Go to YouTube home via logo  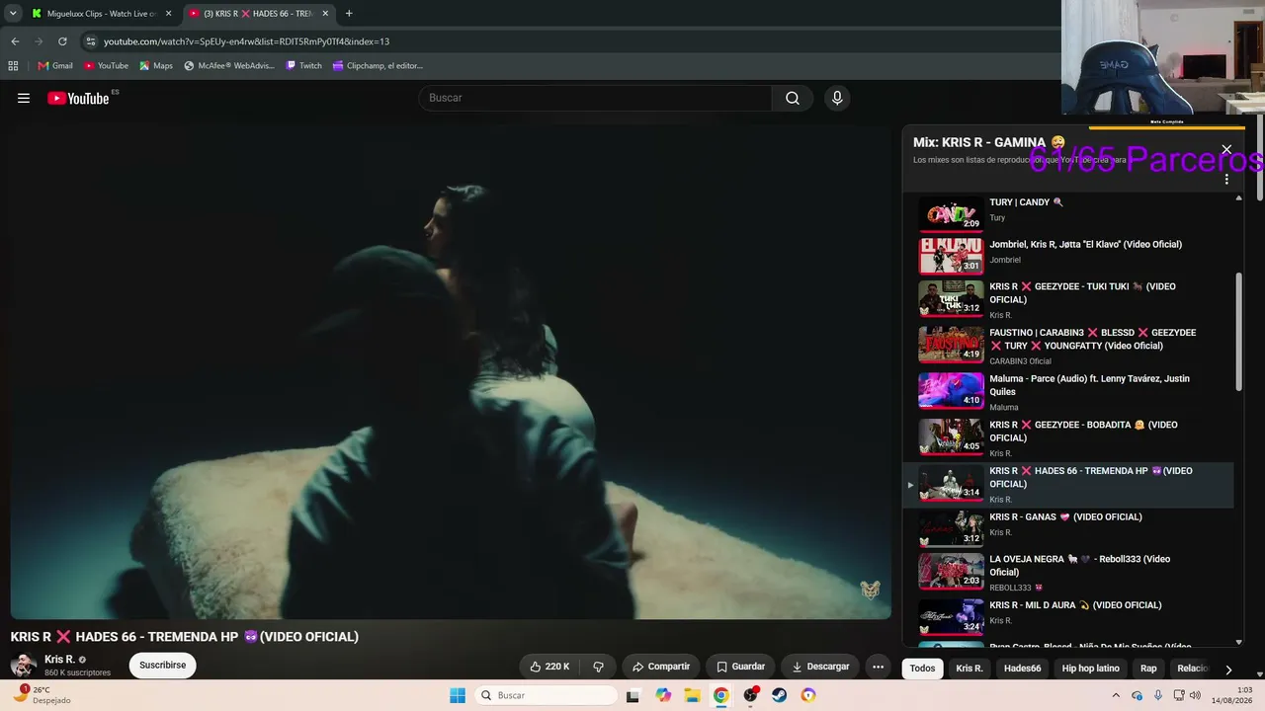tap(78, 98)
